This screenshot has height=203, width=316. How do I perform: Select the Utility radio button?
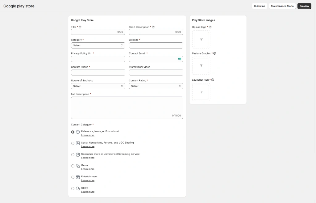tap(73, 188)
